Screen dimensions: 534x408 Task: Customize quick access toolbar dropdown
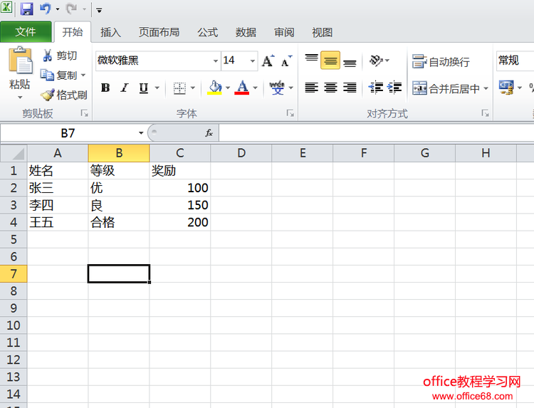[99, 10]
